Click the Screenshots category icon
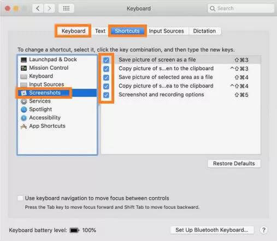 coord(23,93)
